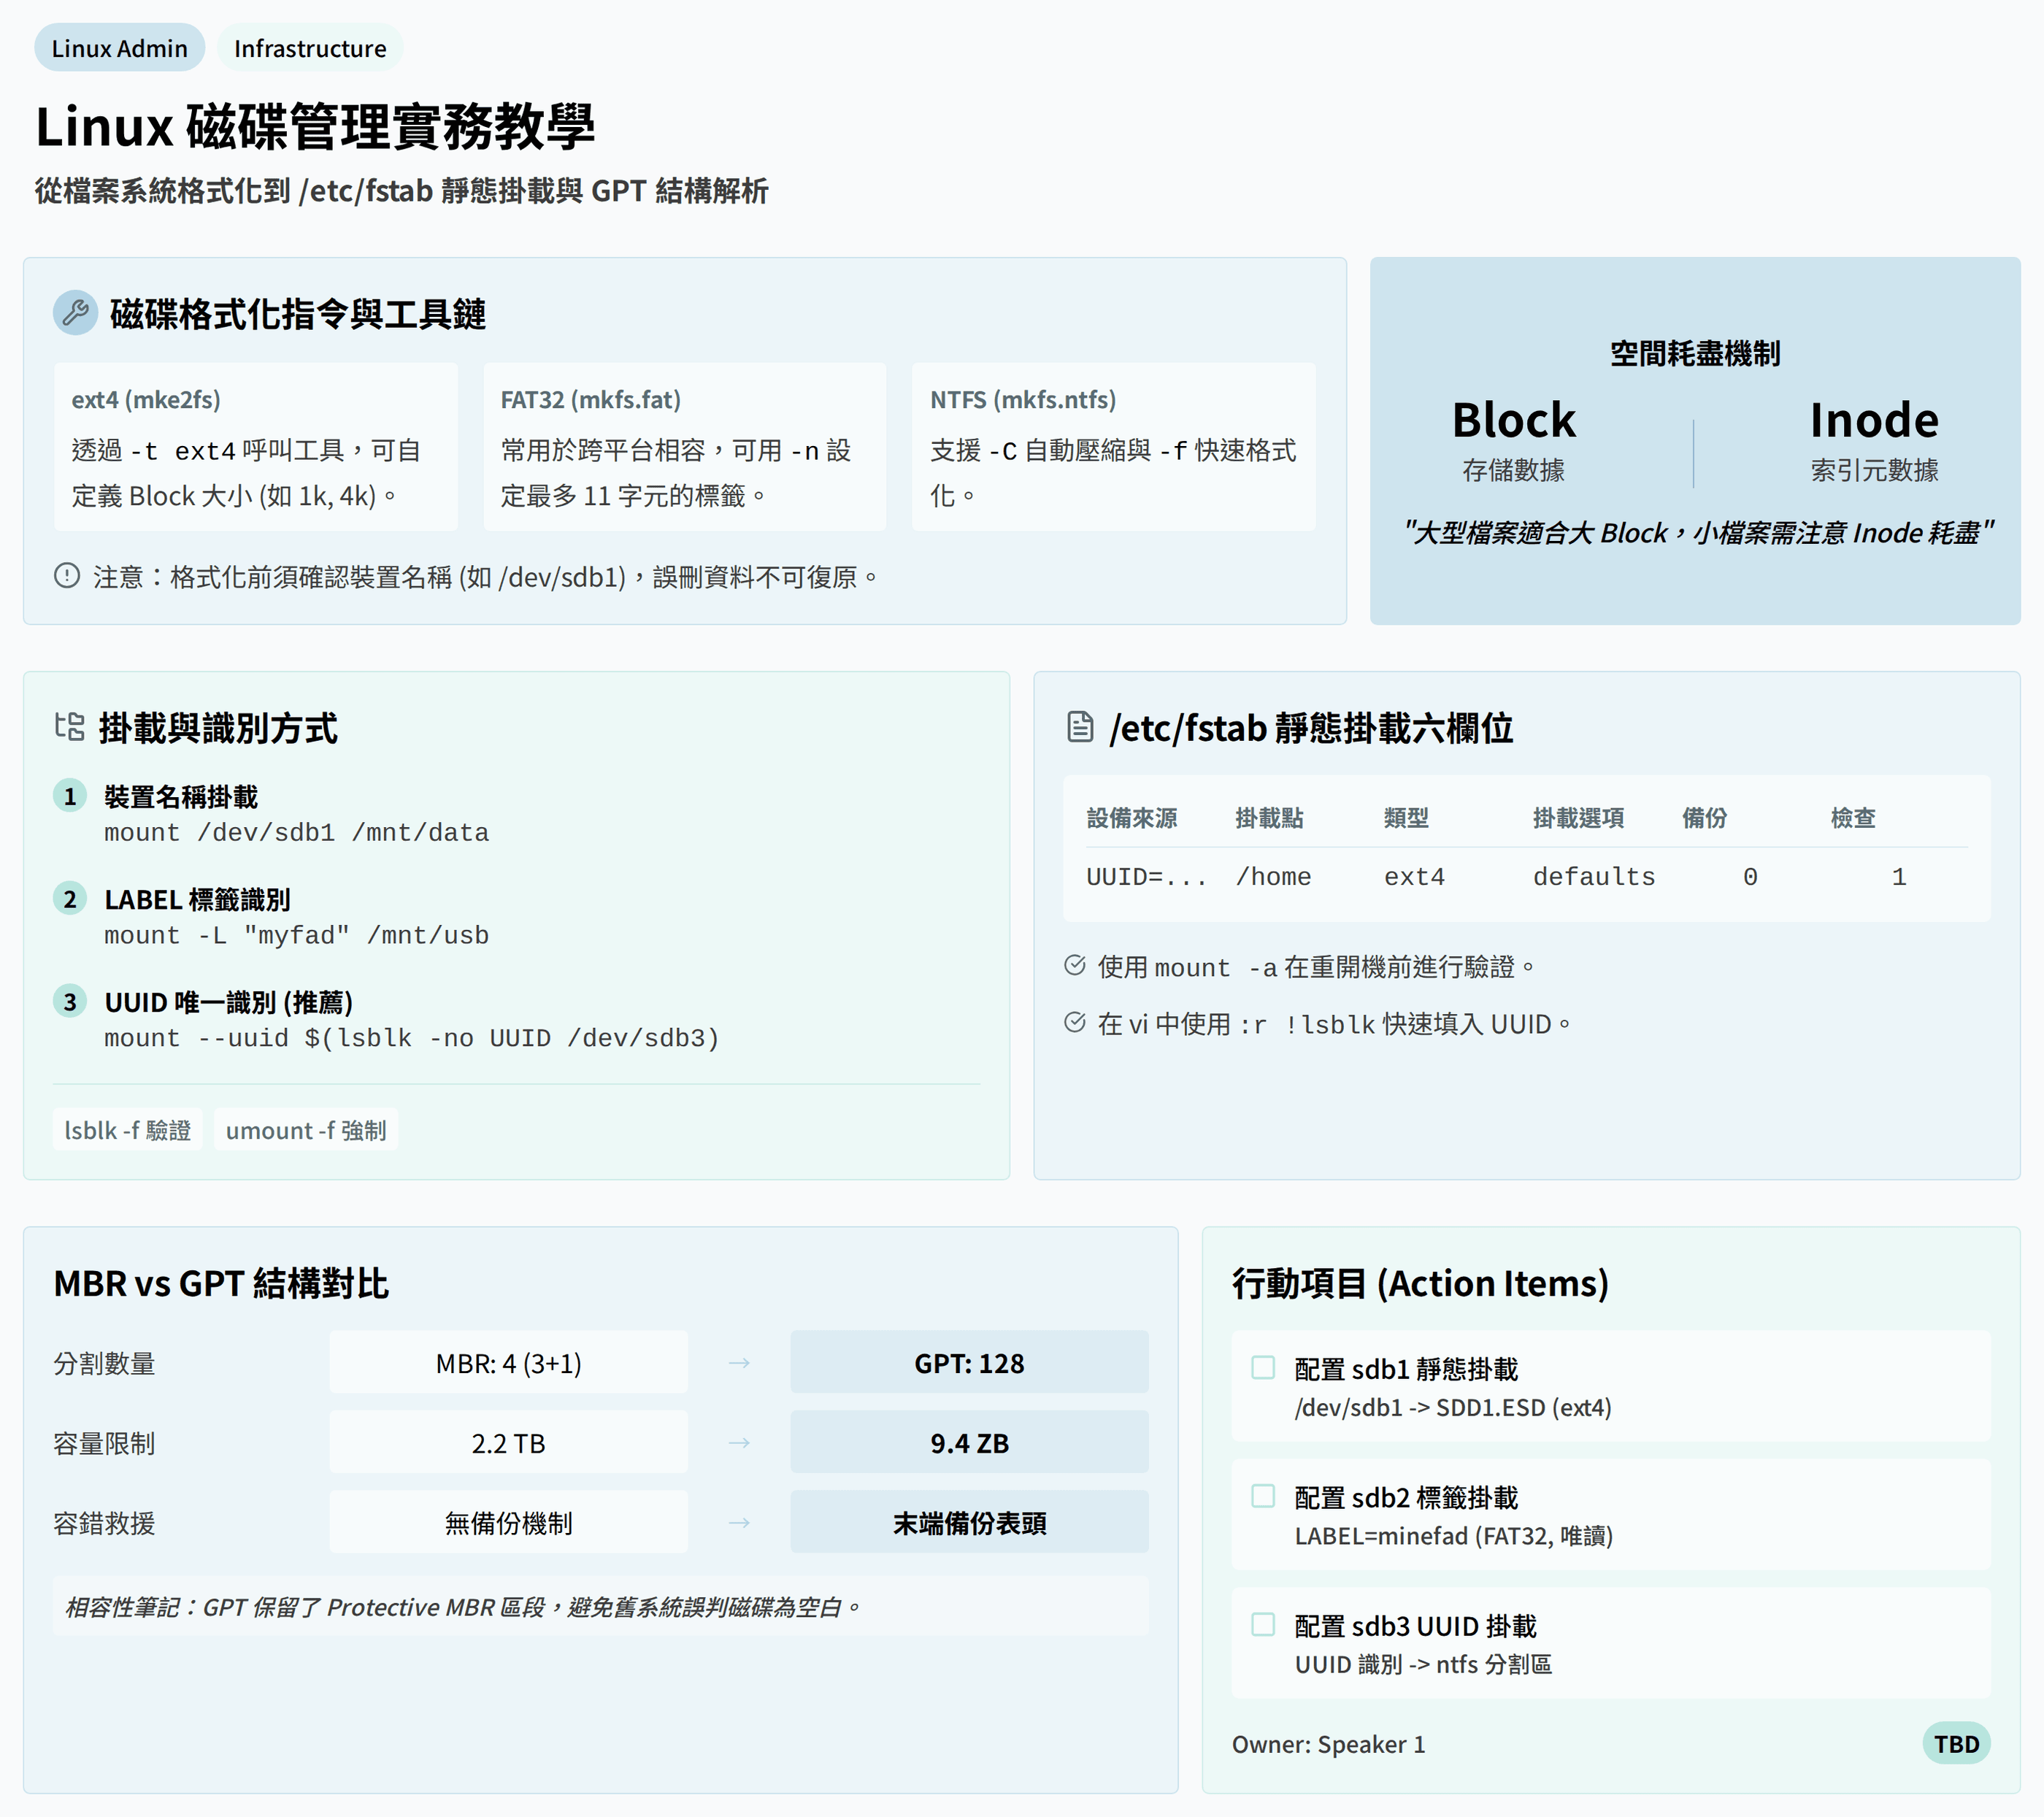Click the number 3 badge for UUID 唯一識別
This screenshot has width=2044, height=1817.
pos(70,1002)
